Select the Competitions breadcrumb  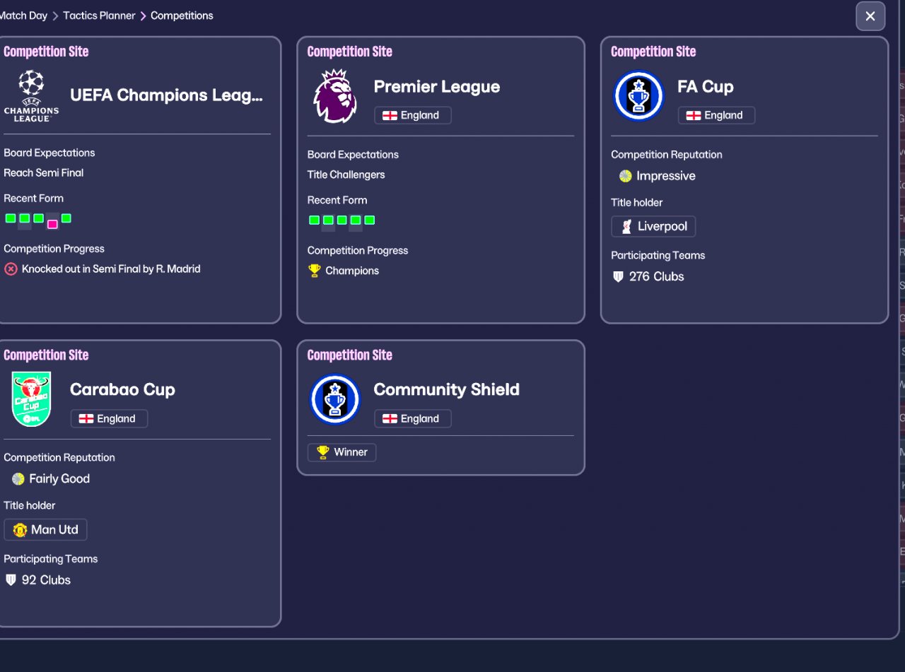[182, 16]
